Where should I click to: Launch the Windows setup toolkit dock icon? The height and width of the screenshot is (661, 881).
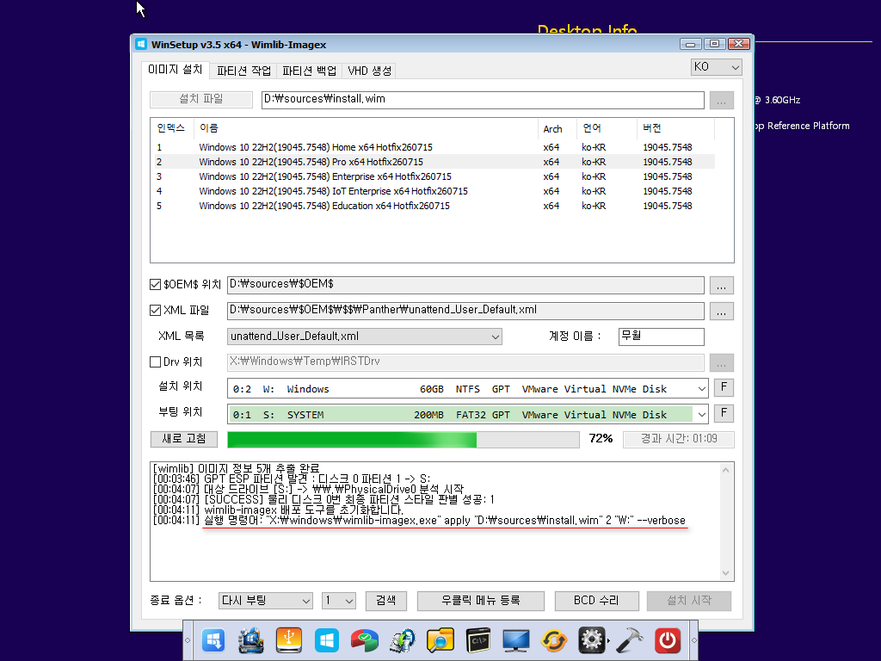251,640
